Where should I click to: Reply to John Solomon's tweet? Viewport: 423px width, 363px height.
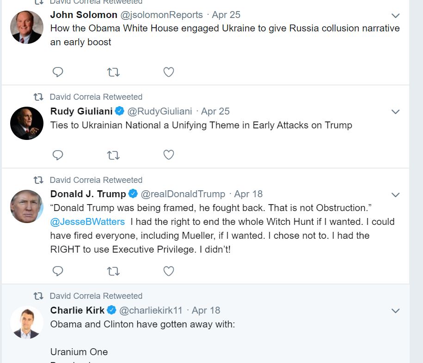pyautogui.click(x=58, y=72)
